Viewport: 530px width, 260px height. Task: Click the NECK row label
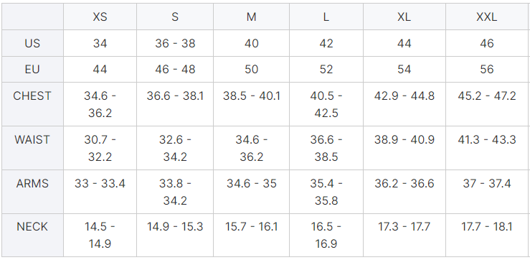pos(32,227)
